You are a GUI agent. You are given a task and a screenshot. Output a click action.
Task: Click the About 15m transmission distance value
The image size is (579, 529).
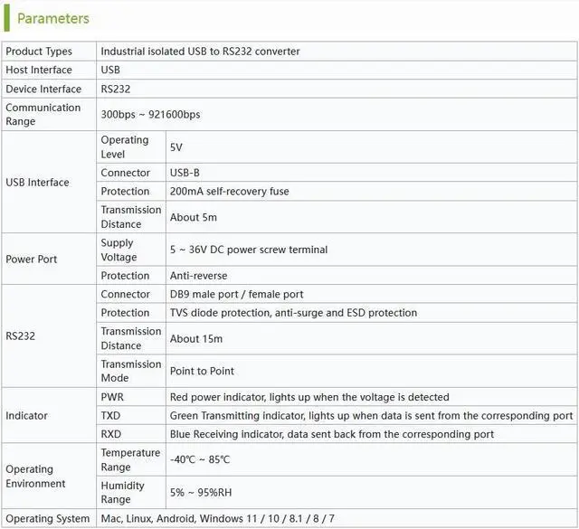pyautogui.click(x=196, y=339)
